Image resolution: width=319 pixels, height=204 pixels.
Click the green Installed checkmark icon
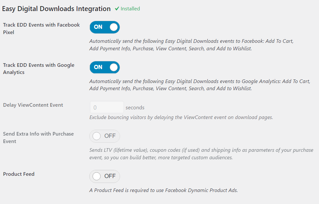tap(117, 9)
